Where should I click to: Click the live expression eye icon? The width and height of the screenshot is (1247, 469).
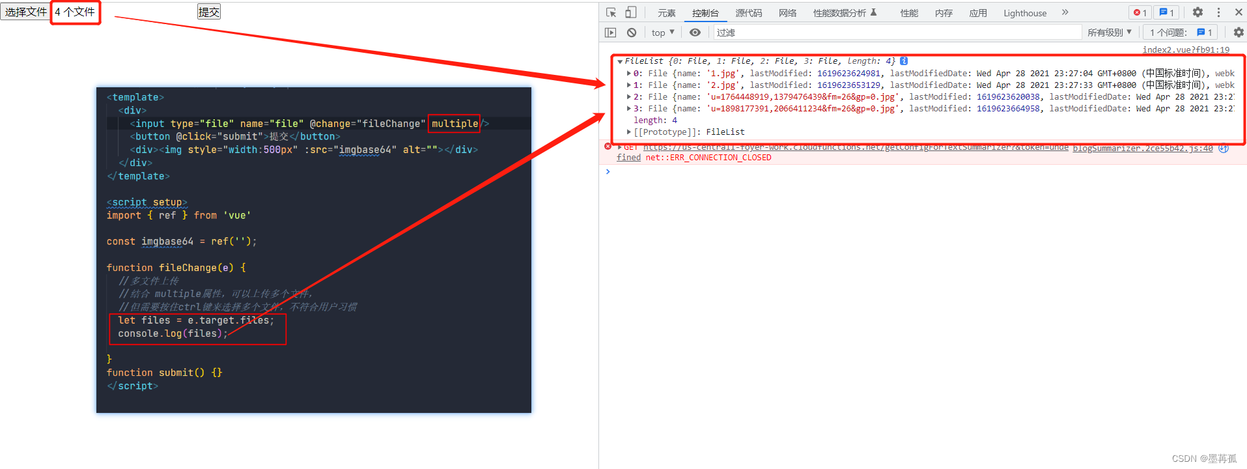695,33
